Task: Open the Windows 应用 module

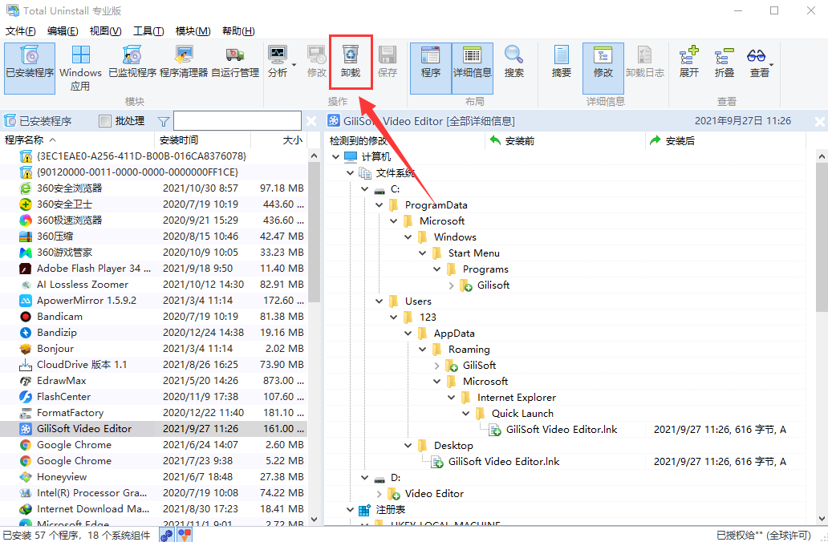Action: coord(80,69)
